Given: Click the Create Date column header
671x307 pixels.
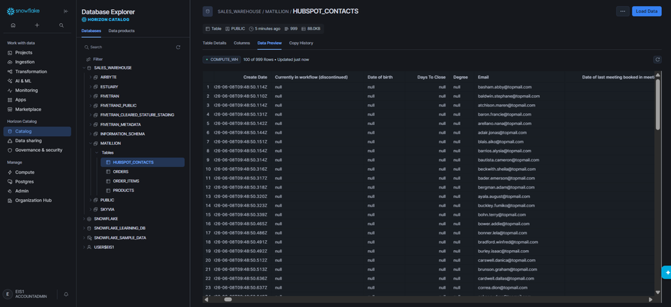Looking at the screenshot, I should pos(255,77).
